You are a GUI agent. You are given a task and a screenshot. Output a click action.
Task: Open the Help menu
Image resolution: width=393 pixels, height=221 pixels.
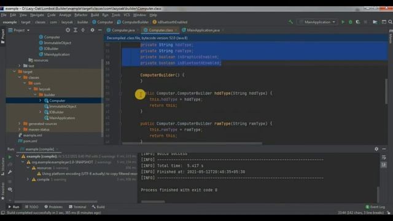click(x=153, y=15)
